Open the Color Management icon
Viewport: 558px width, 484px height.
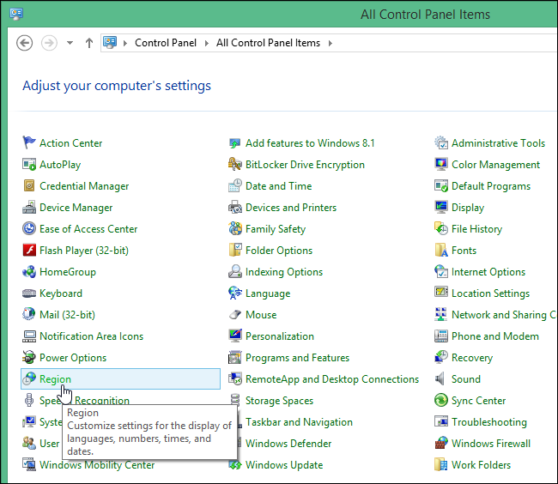pyautogui.click(x=441, y=165)
